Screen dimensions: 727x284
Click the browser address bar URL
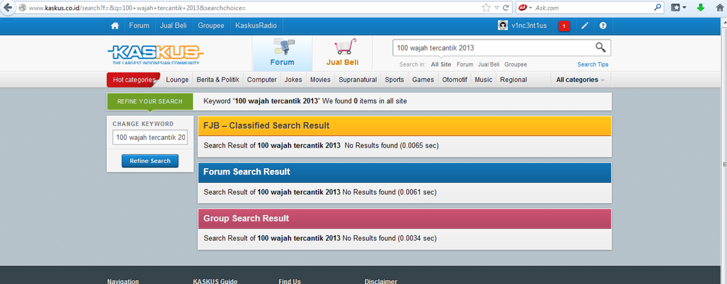[x=136, y=8]
